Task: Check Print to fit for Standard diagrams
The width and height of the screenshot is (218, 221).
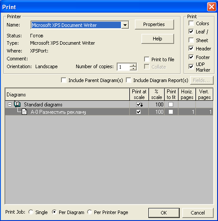Action: pyautogui.click(x=171, y=104)
